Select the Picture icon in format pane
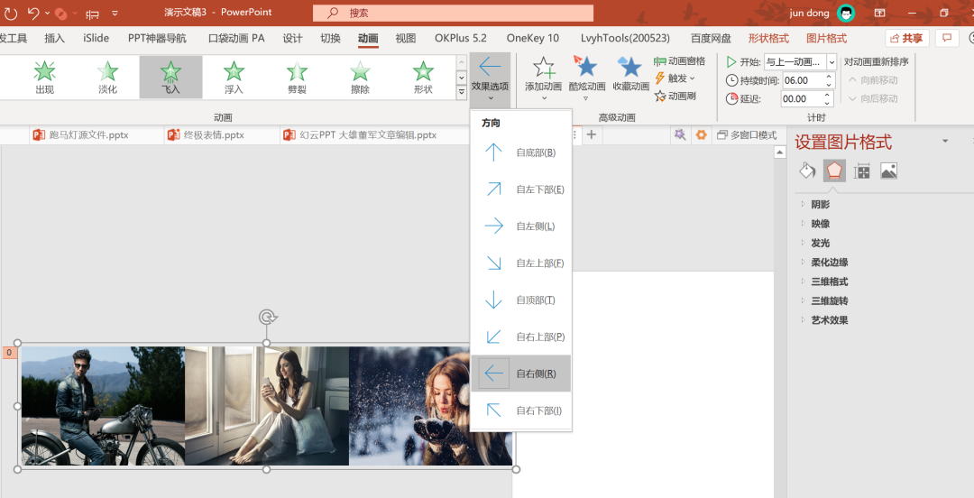This screenshot has height=498, width=974. click(889, 171)
